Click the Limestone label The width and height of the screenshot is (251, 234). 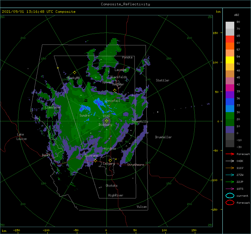pos(53,107)
